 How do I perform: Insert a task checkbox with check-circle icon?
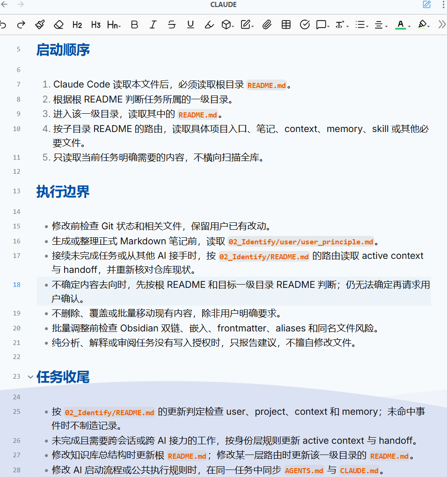pos(305,25)
